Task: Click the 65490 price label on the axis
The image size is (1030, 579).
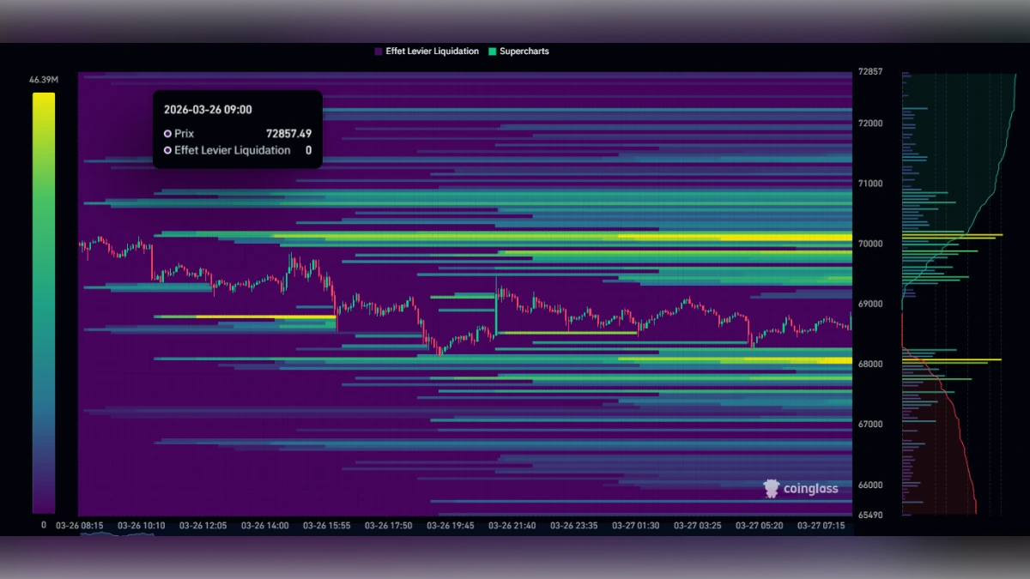Action: pos(870,515)
